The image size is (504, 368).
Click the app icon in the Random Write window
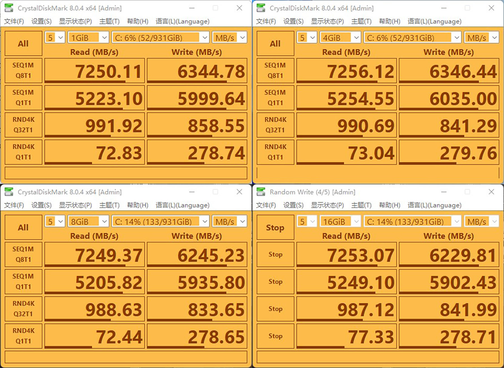click(261, 192)
